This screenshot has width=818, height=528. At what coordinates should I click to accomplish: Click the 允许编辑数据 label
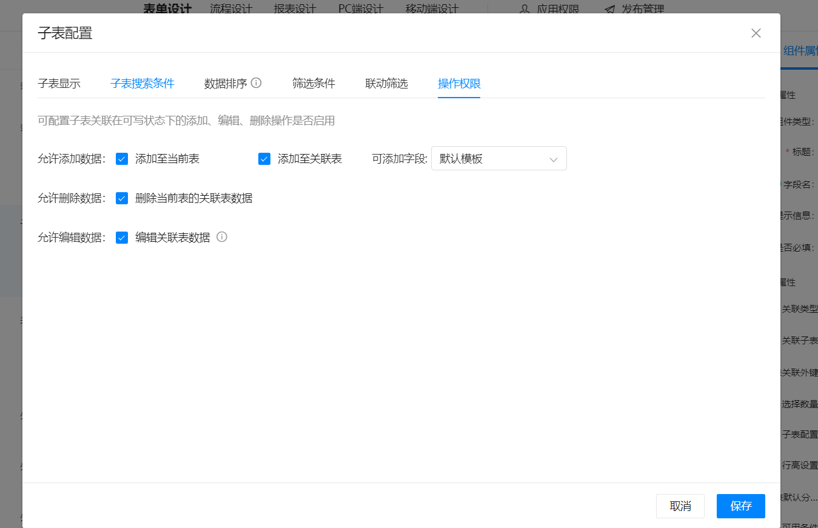point(72,238)
